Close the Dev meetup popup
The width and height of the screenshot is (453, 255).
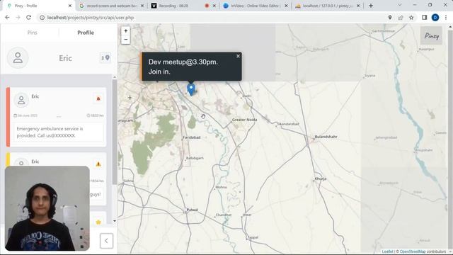pos(238,56)
